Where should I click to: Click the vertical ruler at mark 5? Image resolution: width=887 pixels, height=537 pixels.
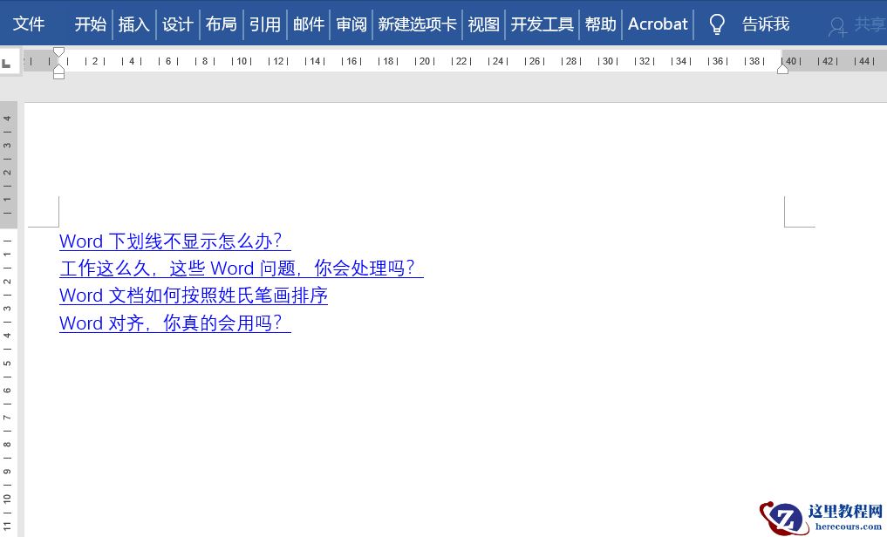[x=7, y=363]
